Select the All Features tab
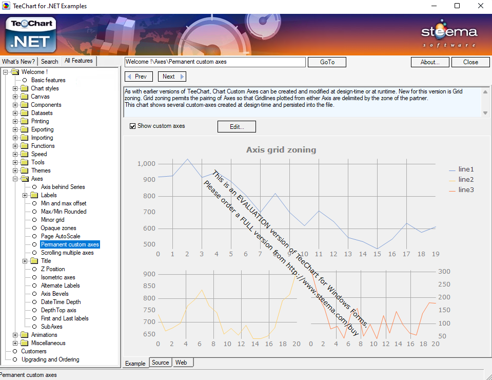The width and height of the screenshot is (492, 380). coord(79,61)
